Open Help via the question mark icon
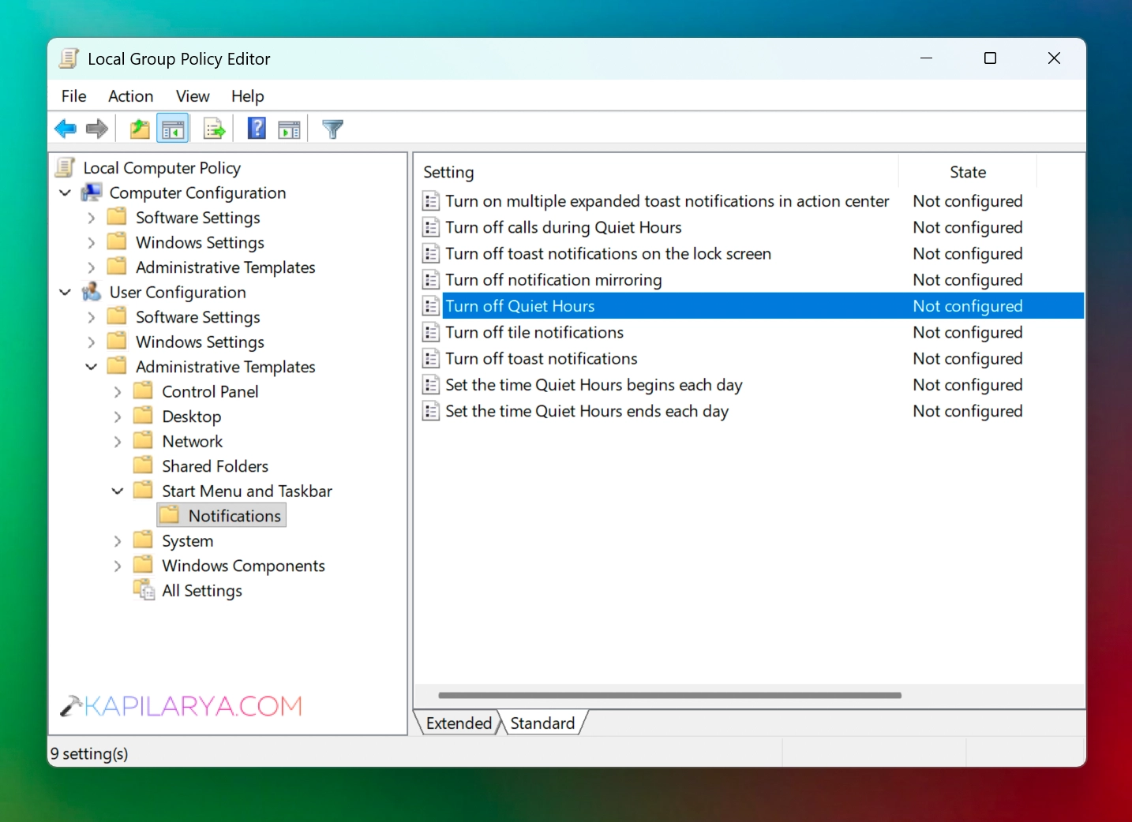This screenshot has width=1132, height=822. (257, 128)
